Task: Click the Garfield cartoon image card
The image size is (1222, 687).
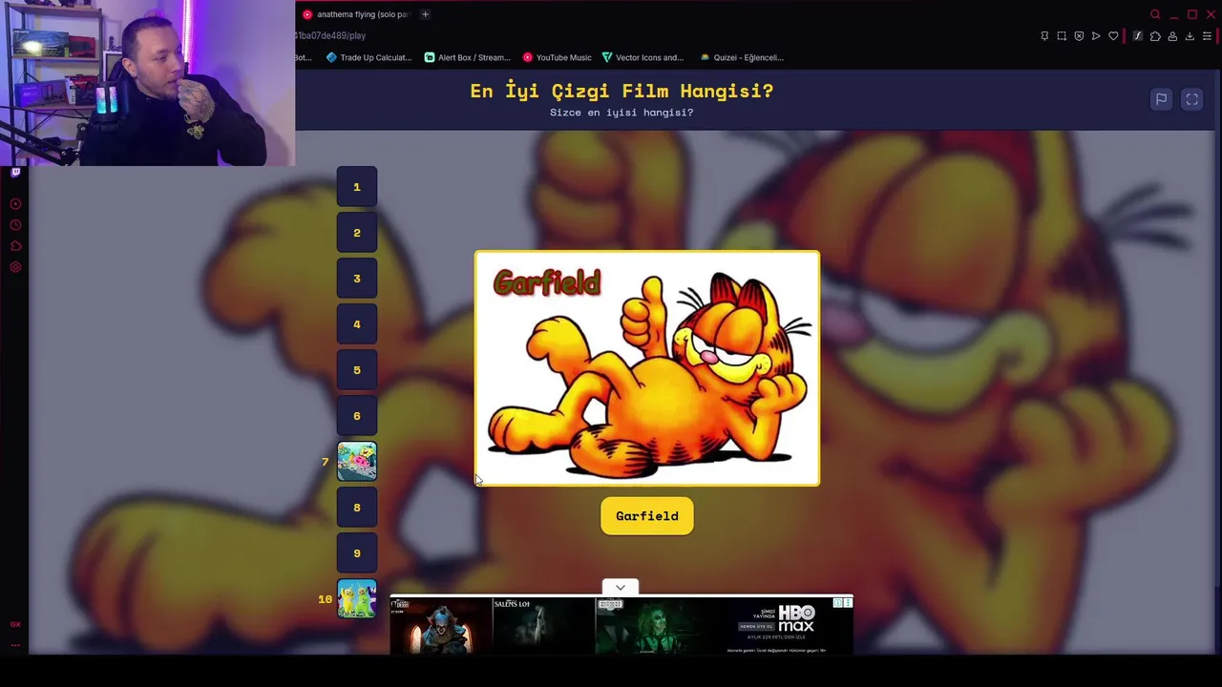Action: click(647, 368)
